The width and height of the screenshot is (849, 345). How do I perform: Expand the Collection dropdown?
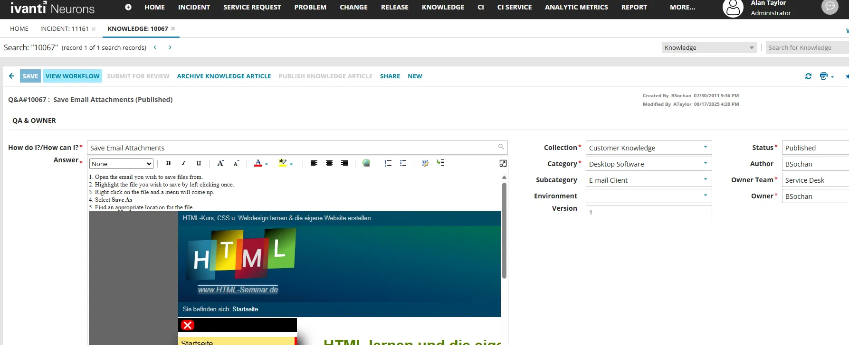point(705,147)
